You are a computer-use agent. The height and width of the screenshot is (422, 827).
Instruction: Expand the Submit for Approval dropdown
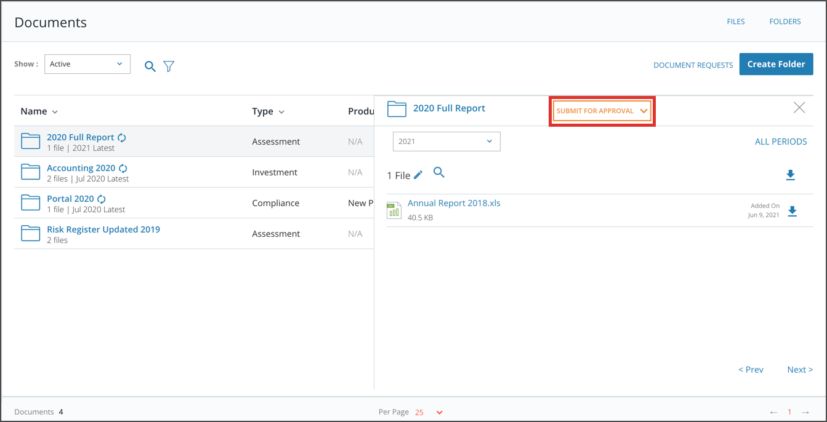click(x=602, y=111)
